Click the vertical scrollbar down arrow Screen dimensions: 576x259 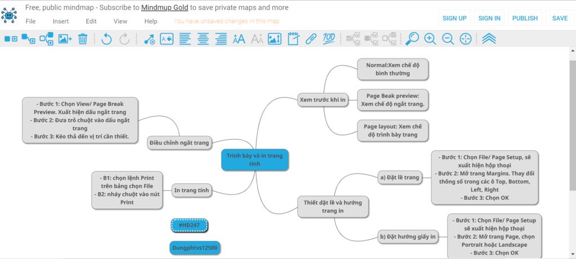click(x=573, y=254)
